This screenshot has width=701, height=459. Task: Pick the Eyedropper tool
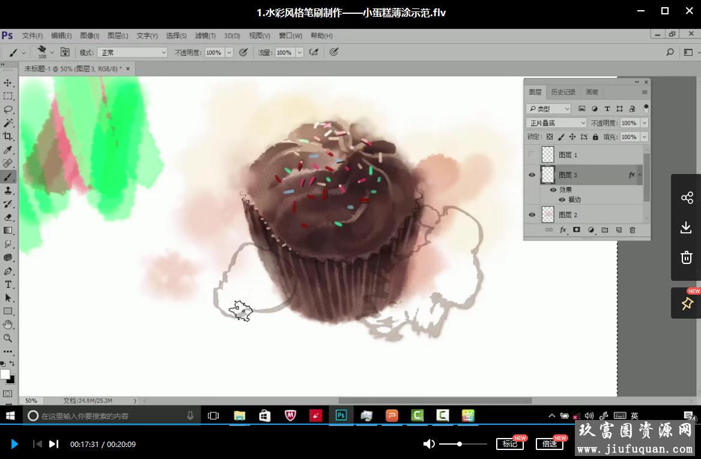pyautogui.click(x=8, y=150)
